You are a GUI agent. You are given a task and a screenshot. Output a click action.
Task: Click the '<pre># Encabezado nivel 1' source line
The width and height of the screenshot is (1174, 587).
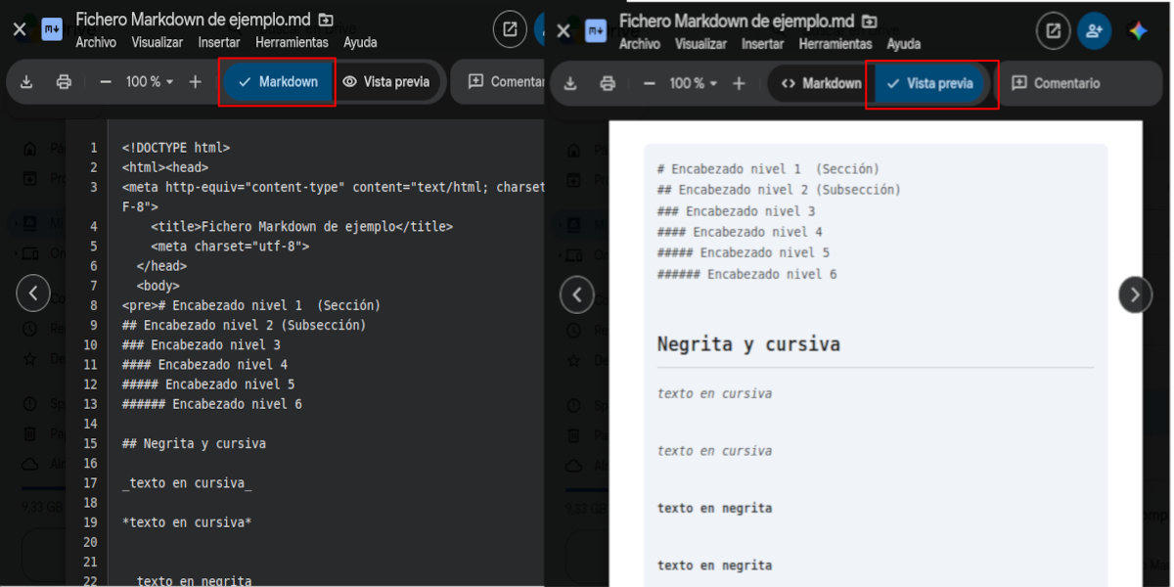pyautogui.click(x=251, y=305)
